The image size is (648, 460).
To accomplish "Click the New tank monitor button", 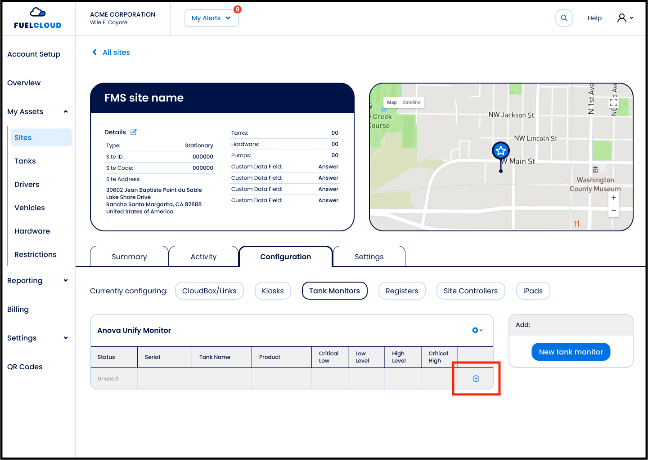I will pos(571,352).
